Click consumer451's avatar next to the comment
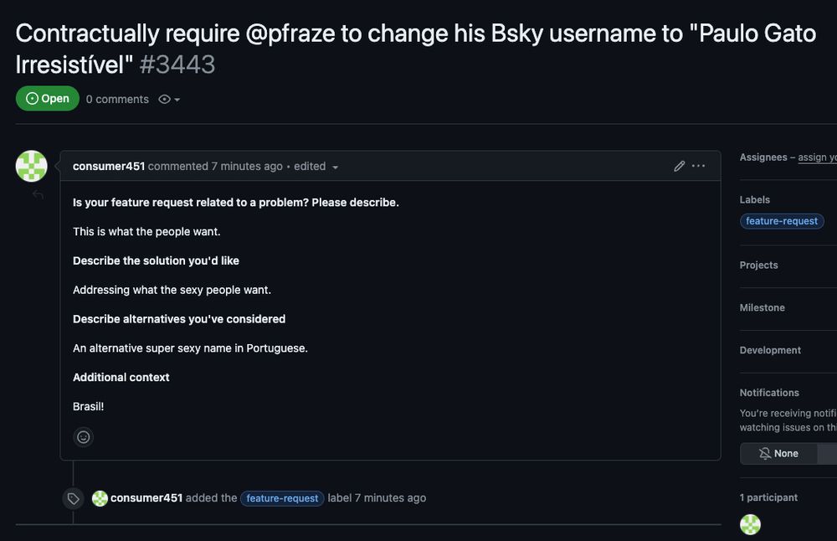 point(31,166)
